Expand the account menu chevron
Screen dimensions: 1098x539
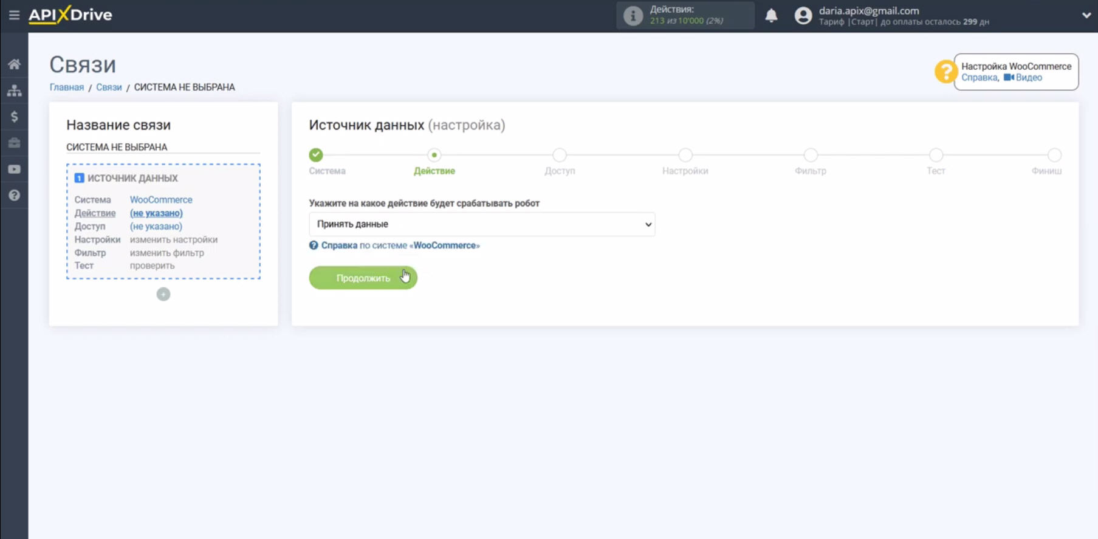click(1086, 16)
